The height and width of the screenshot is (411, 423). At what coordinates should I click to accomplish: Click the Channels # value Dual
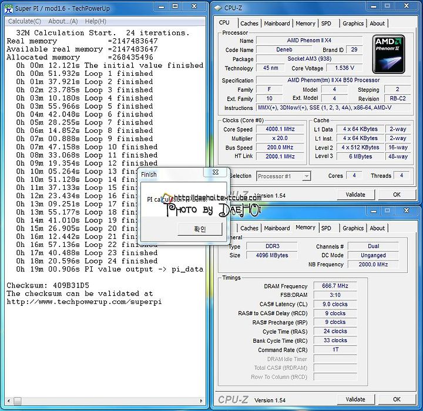(x=373, y=246)
